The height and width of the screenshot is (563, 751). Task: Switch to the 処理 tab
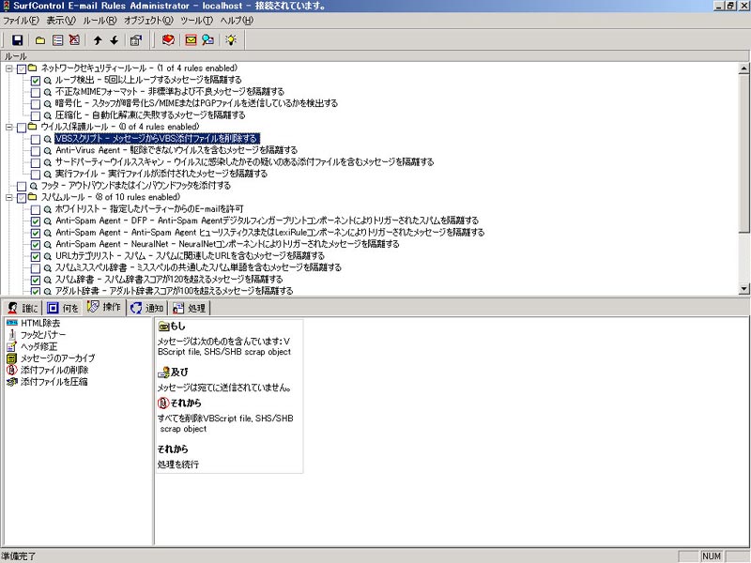[190, 308]
